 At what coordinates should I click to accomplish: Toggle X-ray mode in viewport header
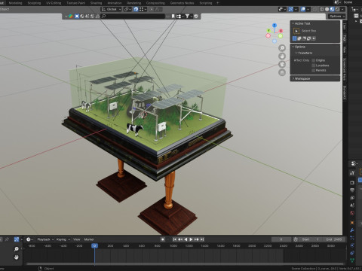315,9
